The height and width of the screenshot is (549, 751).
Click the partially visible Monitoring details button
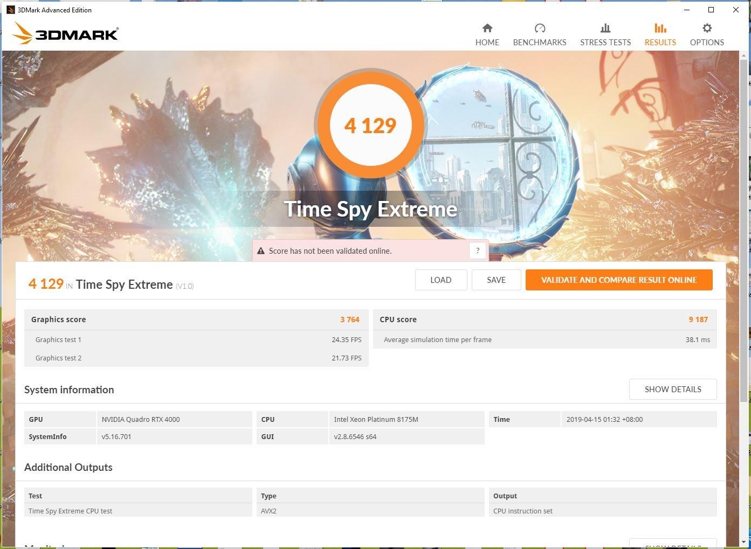coord(672,543)
